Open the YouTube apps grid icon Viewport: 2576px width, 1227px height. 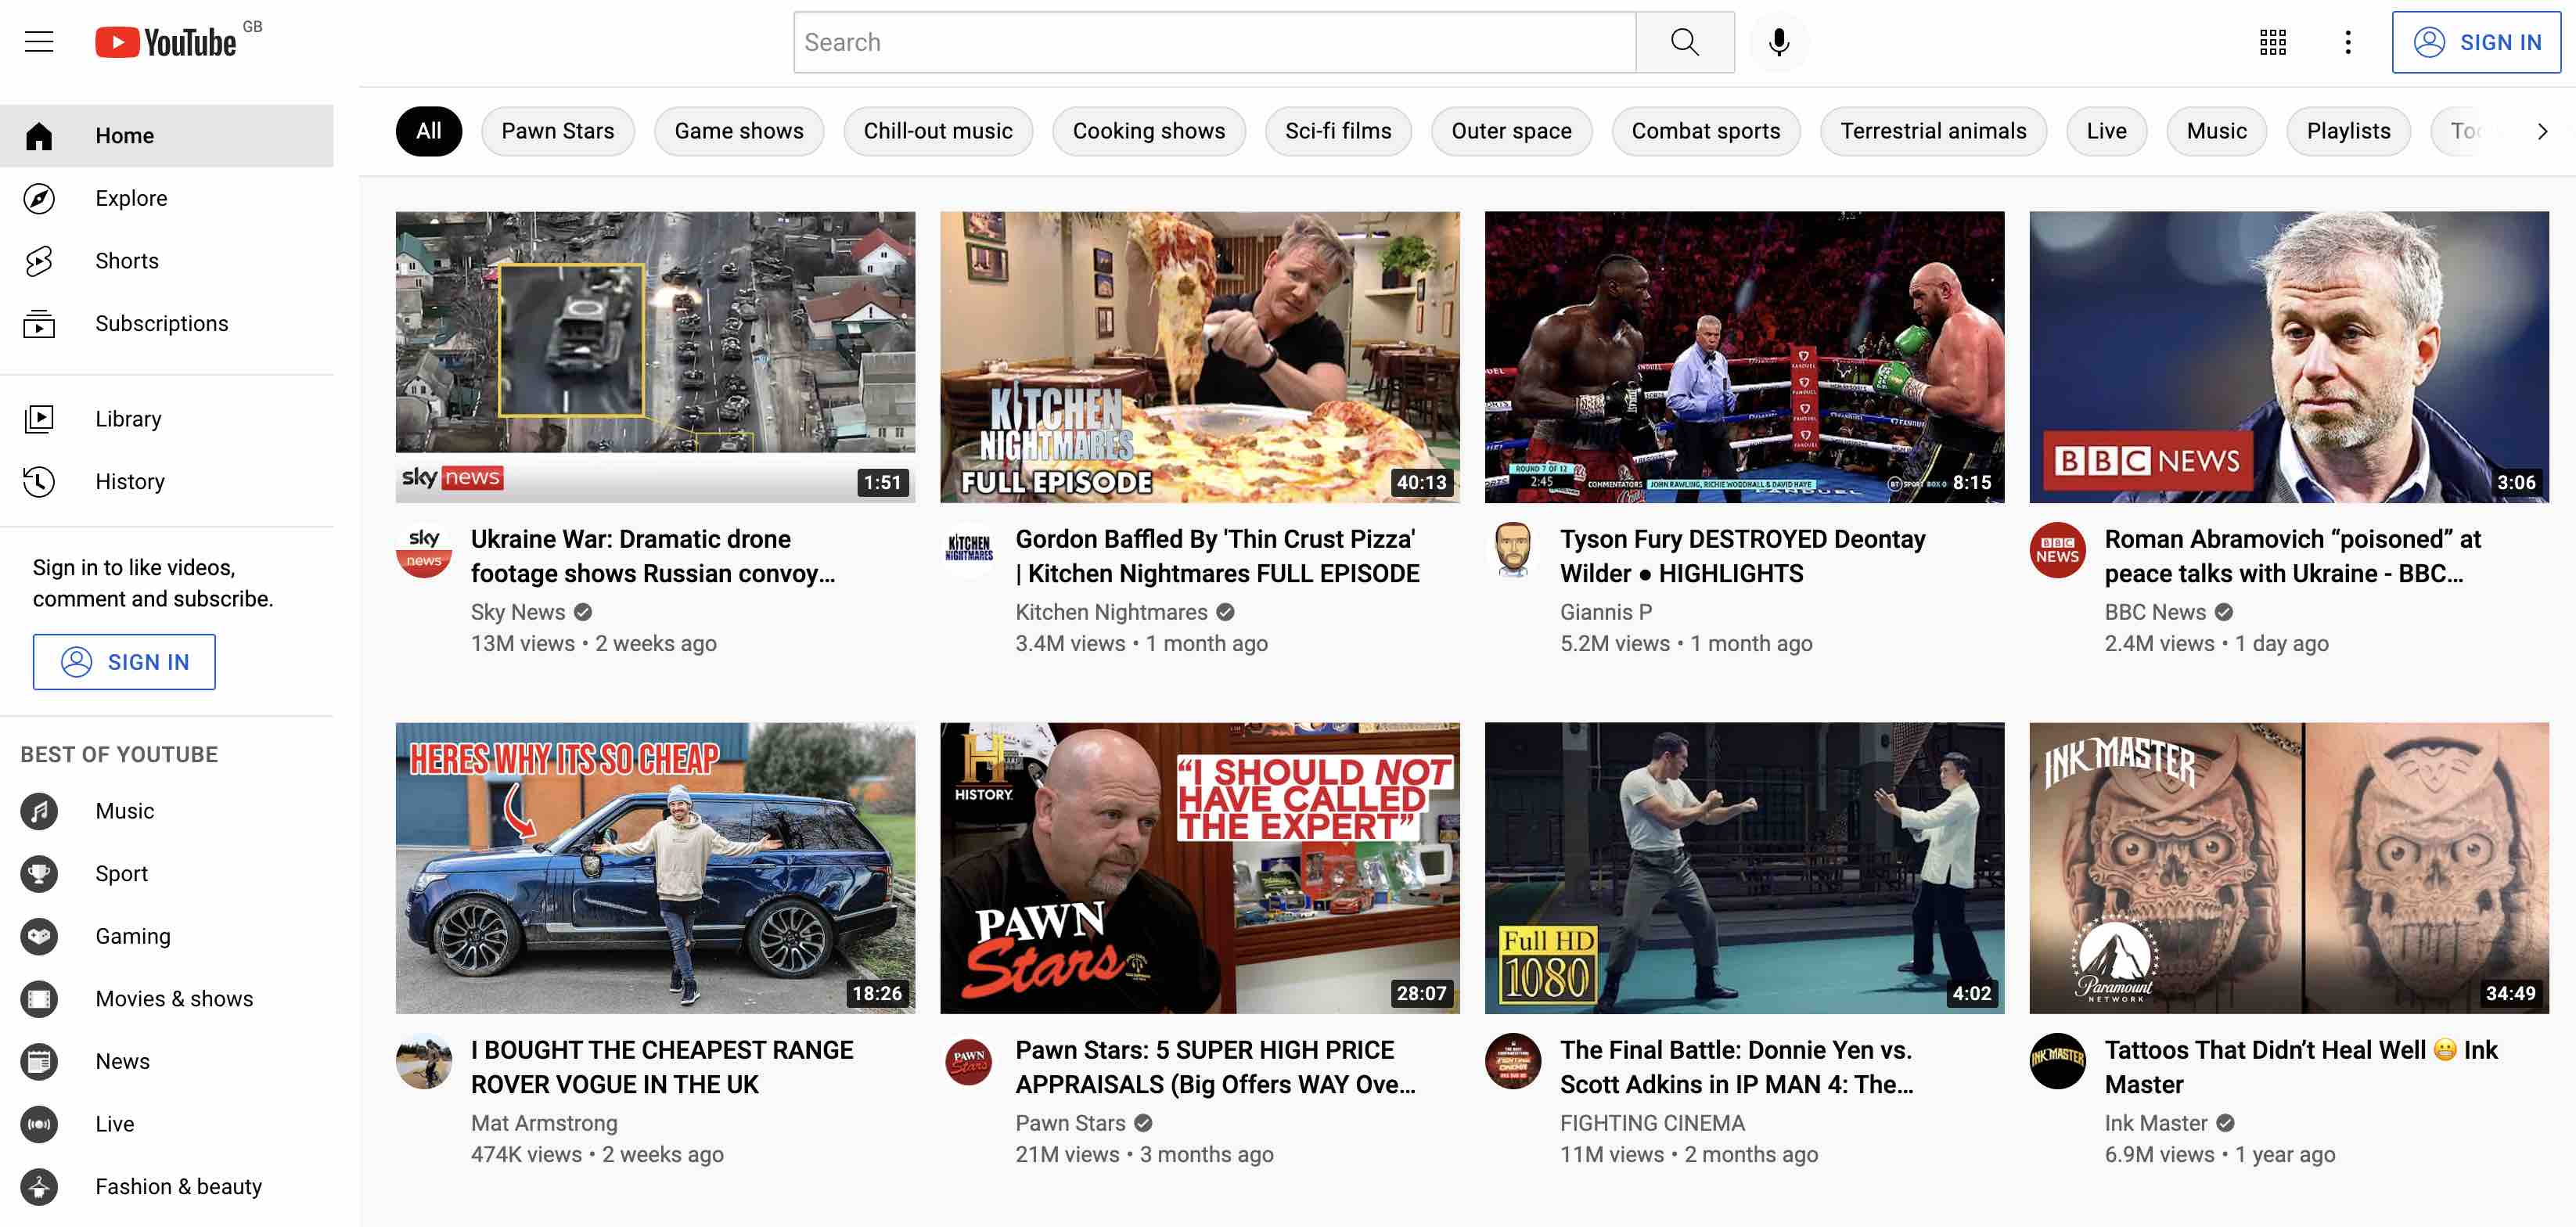click(x=2274, y=42)
